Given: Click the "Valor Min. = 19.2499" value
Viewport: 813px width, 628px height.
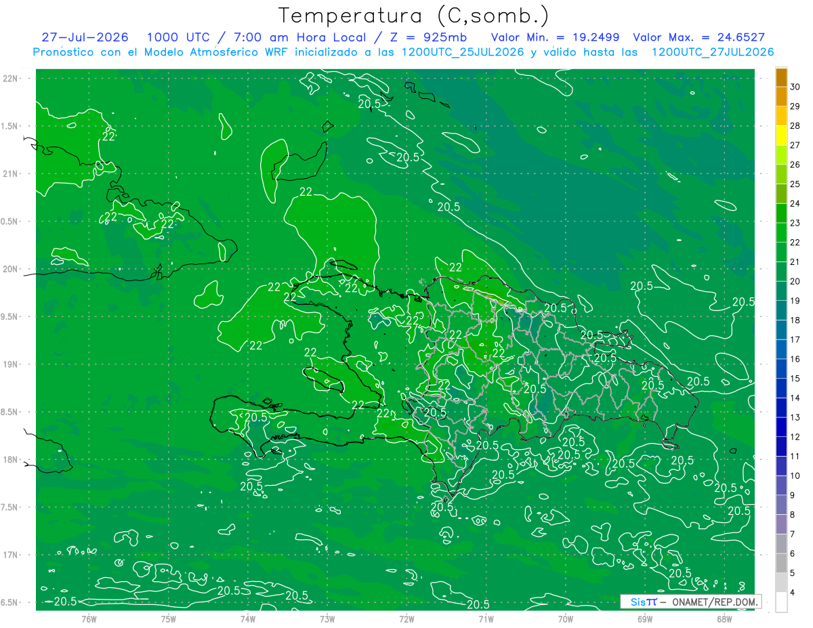Looking at the screenshot, I should [x=556, y=37].
